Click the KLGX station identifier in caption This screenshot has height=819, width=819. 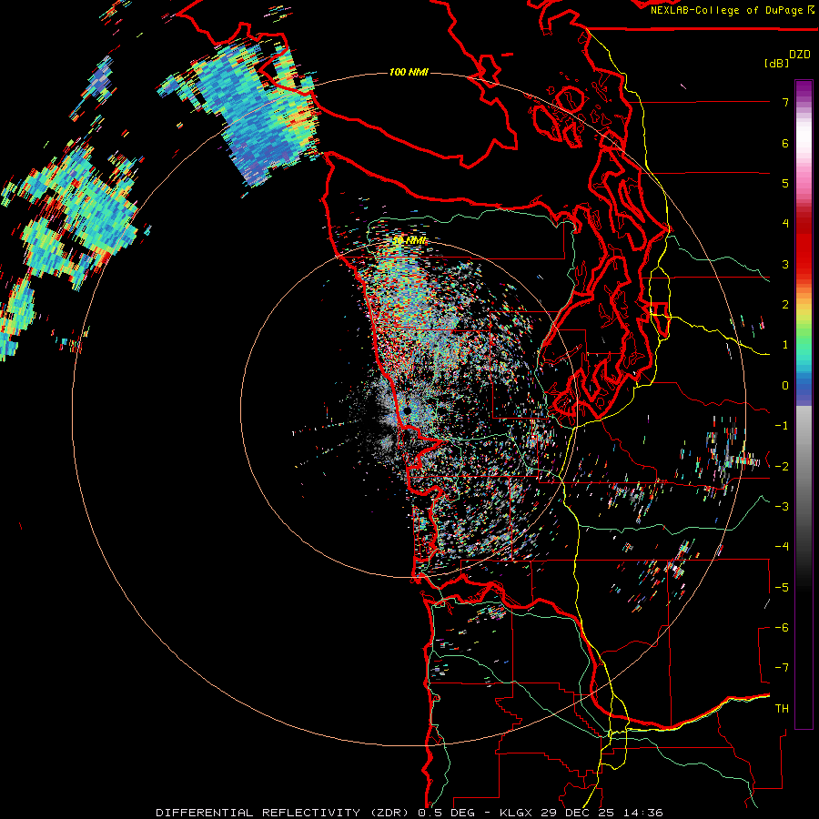pyautogui.click(x=516, y=813)
